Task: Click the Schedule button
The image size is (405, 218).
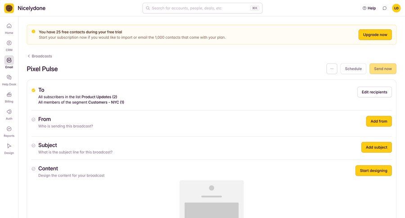Action: click(x=353, y=69)
